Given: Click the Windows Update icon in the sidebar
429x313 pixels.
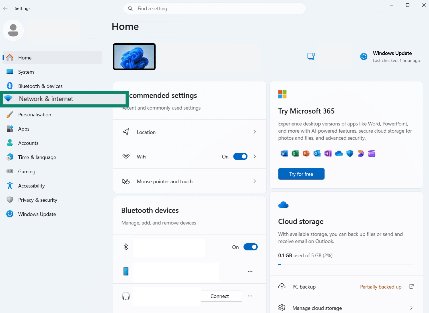Looking at the screenshot, I should pos(10,214).
